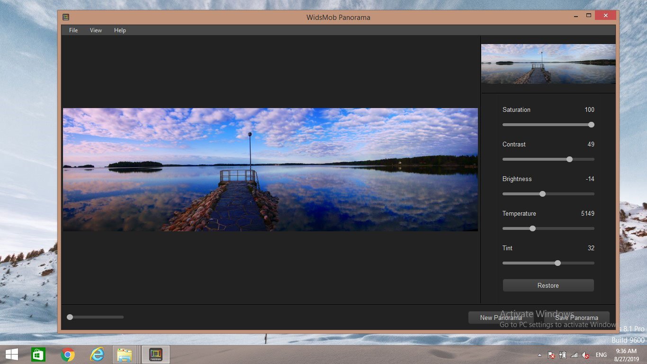
Task: Click the Brightness slider handle
Action: 542,194
